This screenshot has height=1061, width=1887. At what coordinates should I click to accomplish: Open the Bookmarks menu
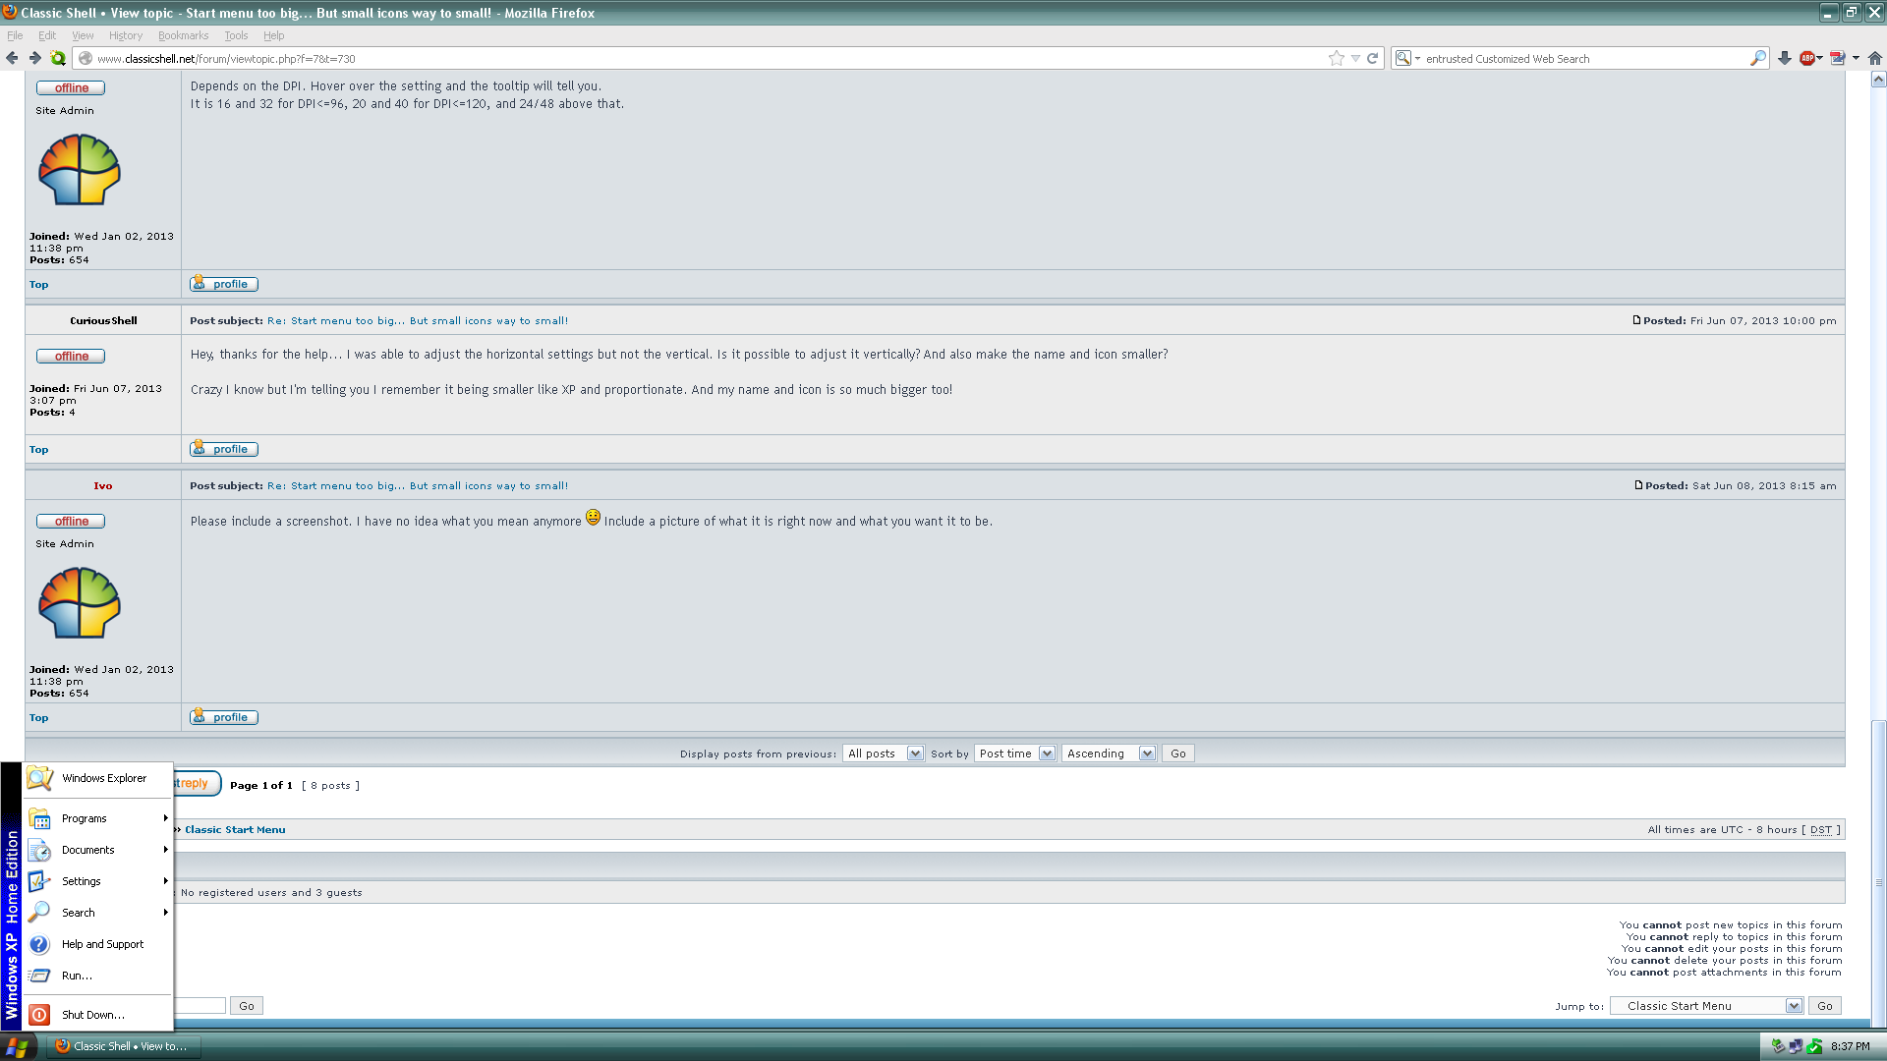183,35
